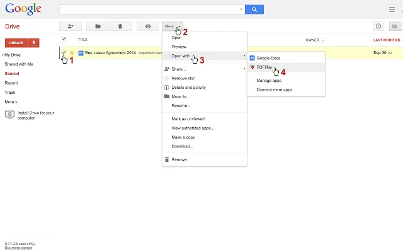Click the folder toolbar icon
Image resolution: width=403 pixels, height=252 pixels.
(98, 26)
